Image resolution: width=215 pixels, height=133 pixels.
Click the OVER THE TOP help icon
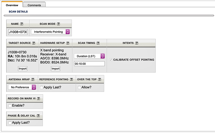pos(99,79)
